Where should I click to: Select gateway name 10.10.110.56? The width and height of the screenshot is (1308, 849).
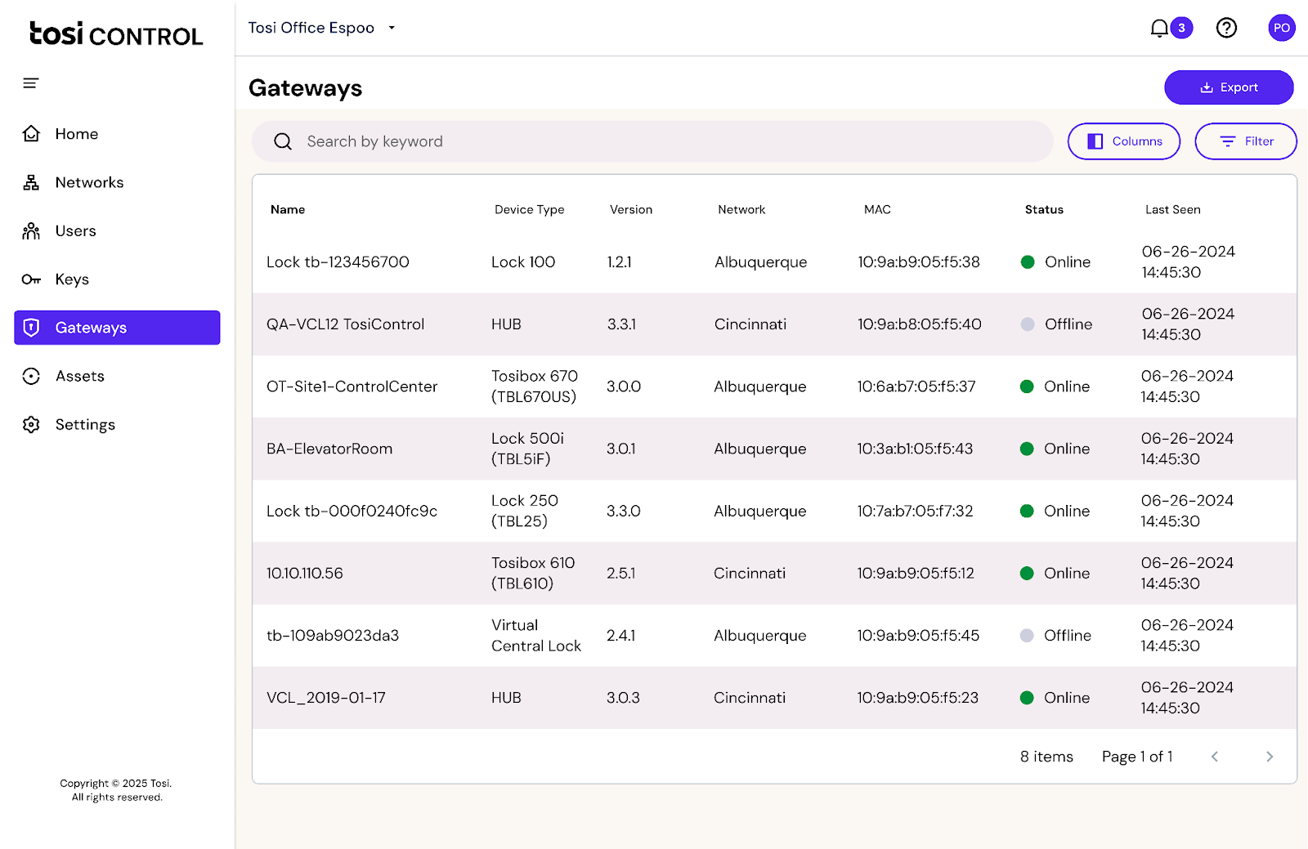pos(304,574)
